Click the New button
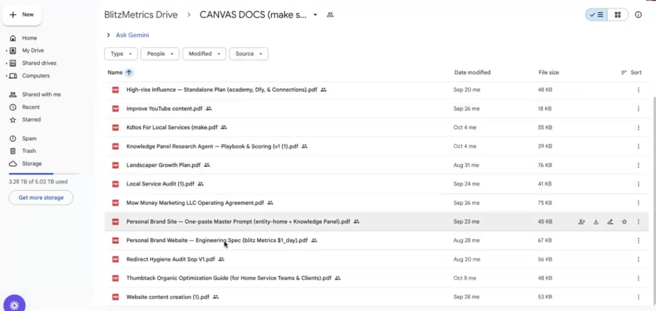Viewport: 656px width, 311px height. (22, 14)
